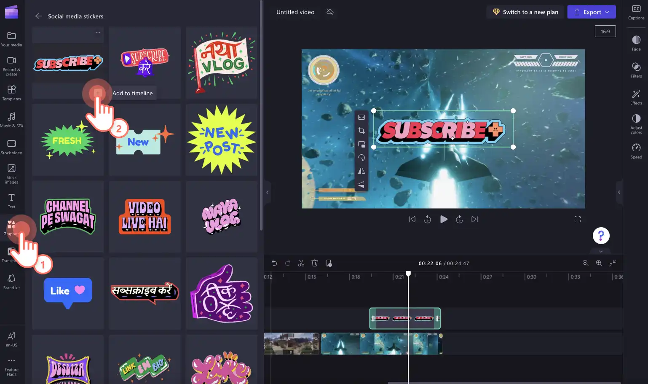
Task: Split clip with the scissors icon
Action: click(x=301, y=263)
